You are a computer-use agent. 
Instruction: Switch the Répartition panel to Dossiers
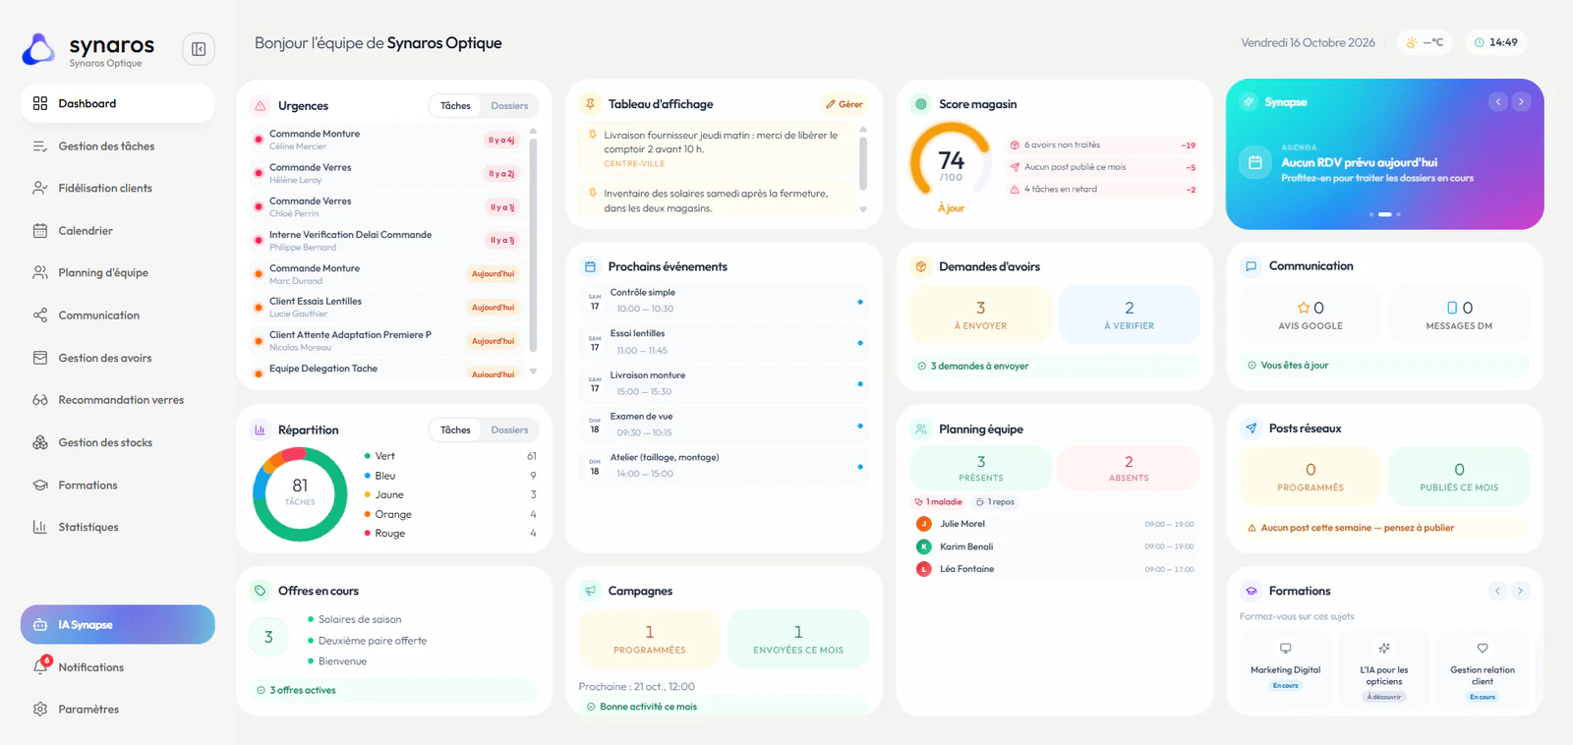[509, 430]
